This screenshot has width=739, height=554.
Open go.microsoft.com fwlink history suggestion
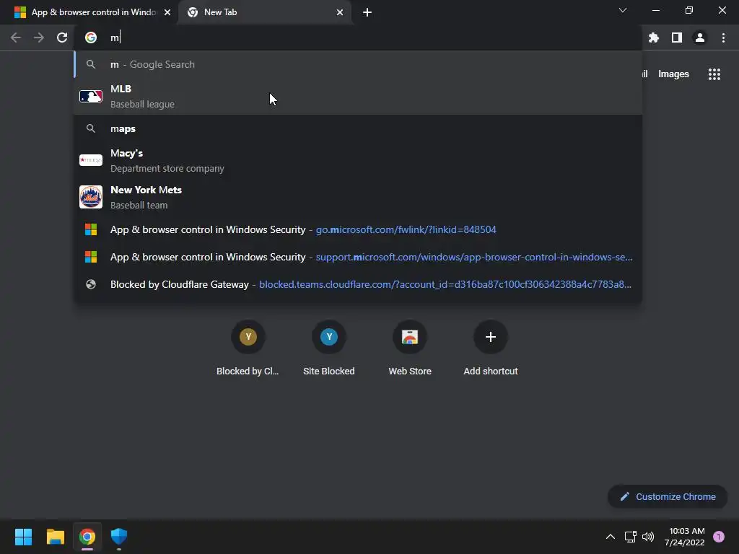click(x=358, y=229)
